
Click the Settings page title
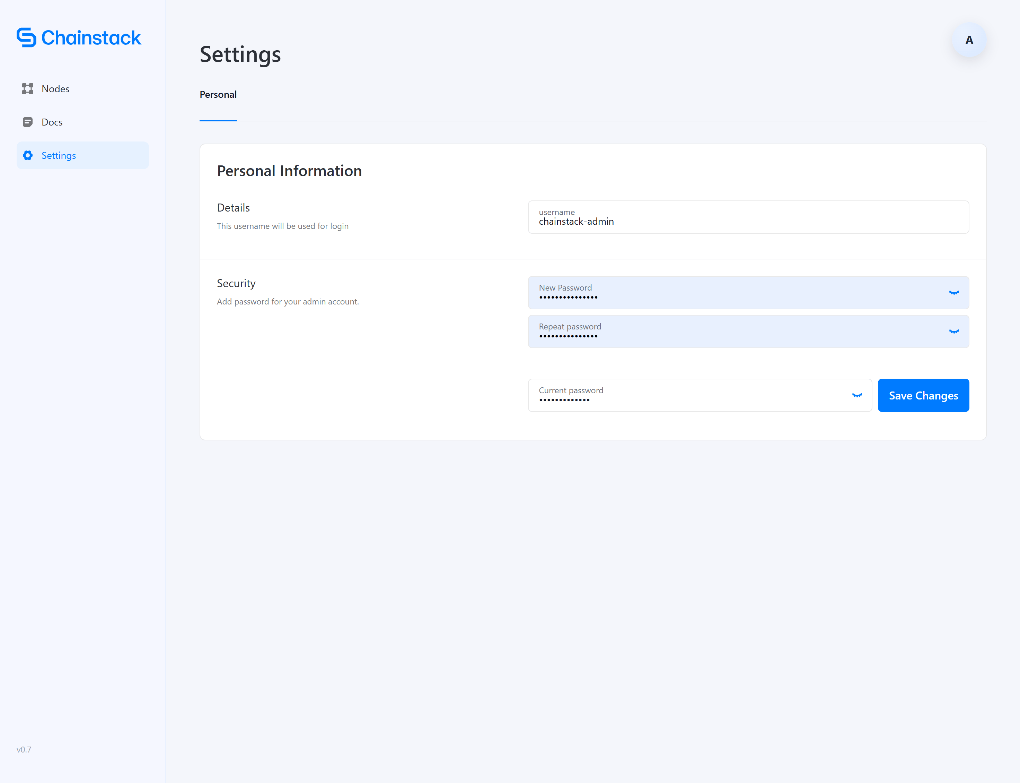[x=240, y=54]
